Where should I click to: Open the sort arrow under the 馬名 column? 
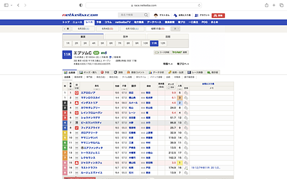pyautogui.click(x=97, y=89)
